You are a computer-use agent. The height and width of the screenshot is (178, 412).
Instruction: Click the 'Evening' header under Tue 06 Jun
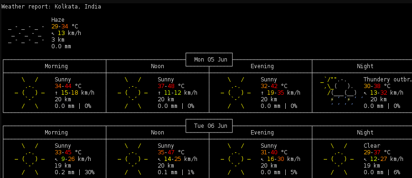point(262,133)
